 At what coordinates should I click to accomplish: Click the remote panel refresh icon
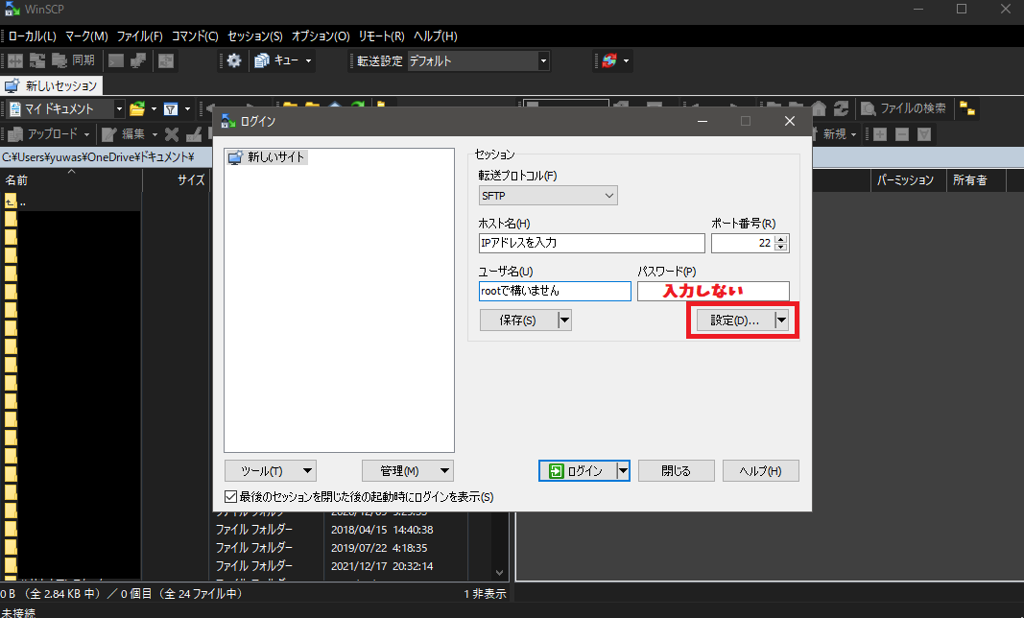(841, 108)
